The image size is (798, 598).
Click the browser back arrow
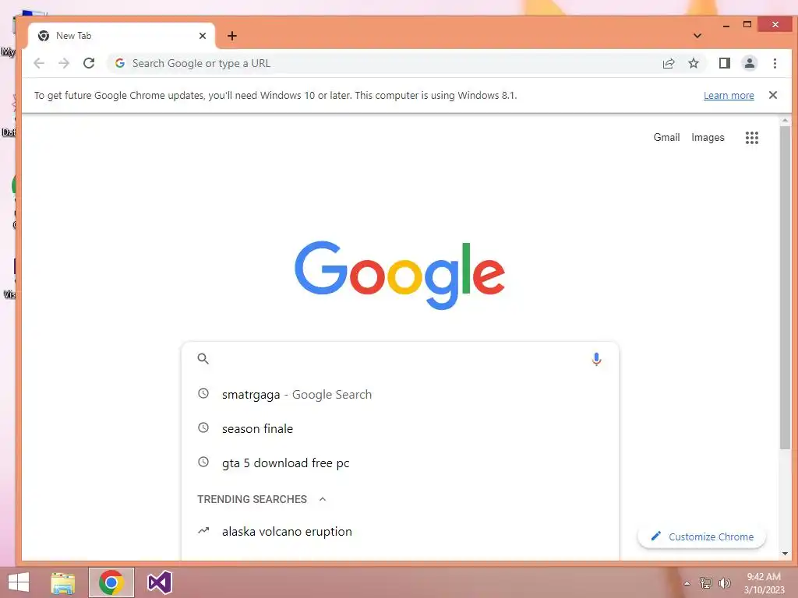[x=39, y=63]
